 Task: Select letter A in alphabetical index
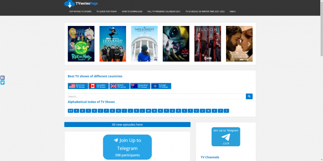pyautogui.click(x=76, y=111)
